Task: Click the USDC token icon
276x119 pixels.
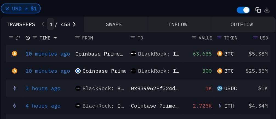Action: 220,88
